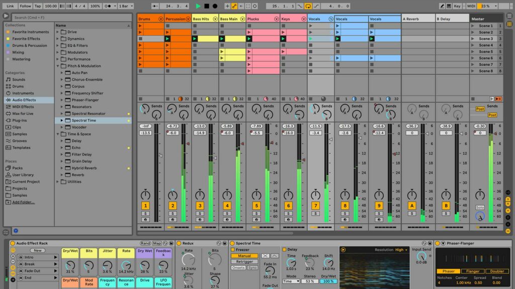Screen dimensions: 515x289
Task: Toggle the arrangement Loop switch
Action: click(x=308, y=6)
